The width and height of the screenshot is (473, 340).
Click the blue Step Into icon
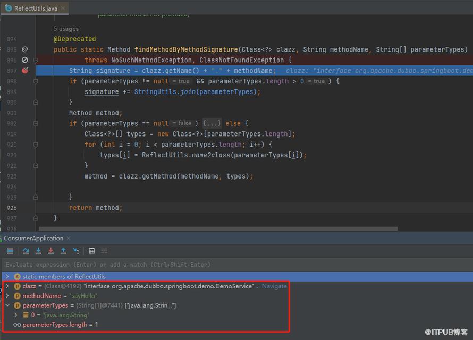point(38,251)
